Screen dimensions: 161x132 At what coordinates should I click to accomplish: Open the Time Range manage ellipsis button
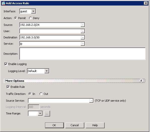tap(47, 114)
